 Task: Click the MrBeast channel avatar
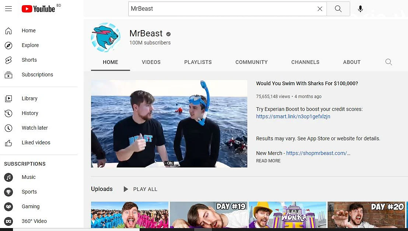tap(106, 37)
